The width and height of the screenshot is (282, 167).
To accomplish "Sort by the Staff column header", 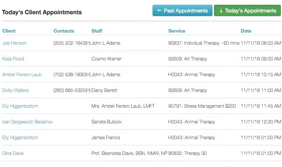I will click(x=97, y=31).
